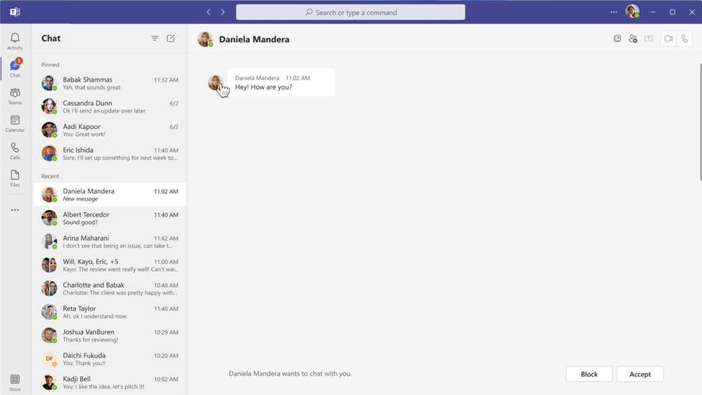This screenshot has width=702, height=395.
Task: Open Settings and more menu
Action: [614, 12]
